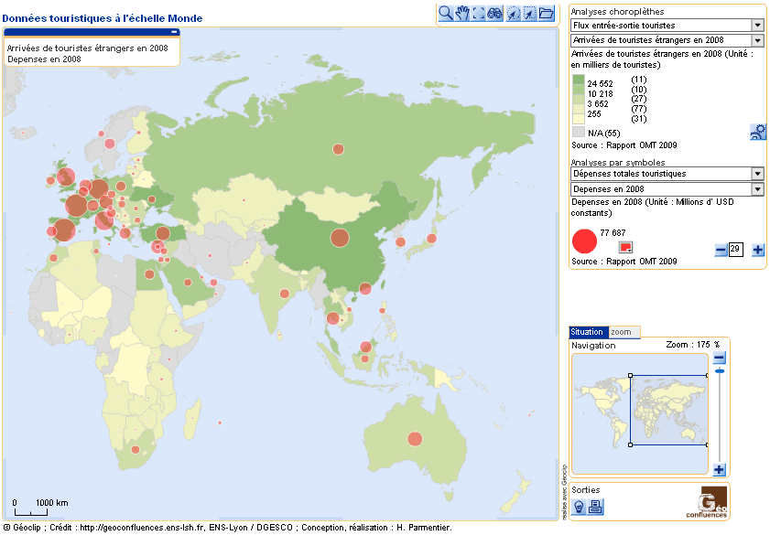Viewport: 770px width, 535px height.
Task: Click the lightbulb icon under Sorties
Action: point(580,507)
